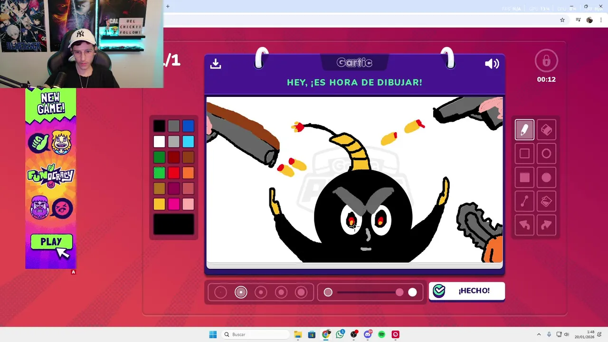Select the eraser tool
The height and width of the screenshot is (342, 608).
click(x=546, y=130)
